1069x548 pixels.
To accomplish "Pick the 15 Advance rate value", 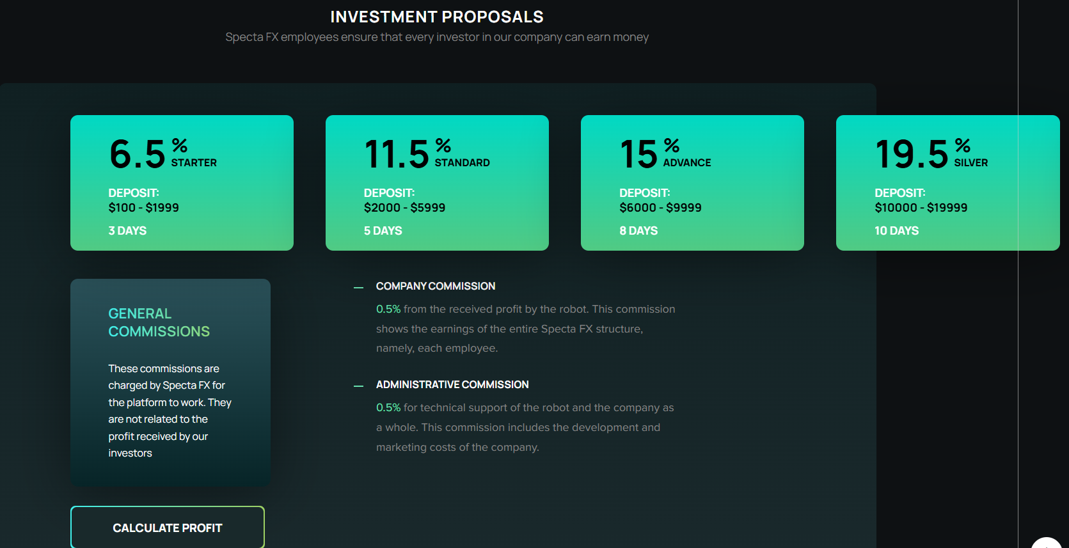I will [x=638, y=154].
